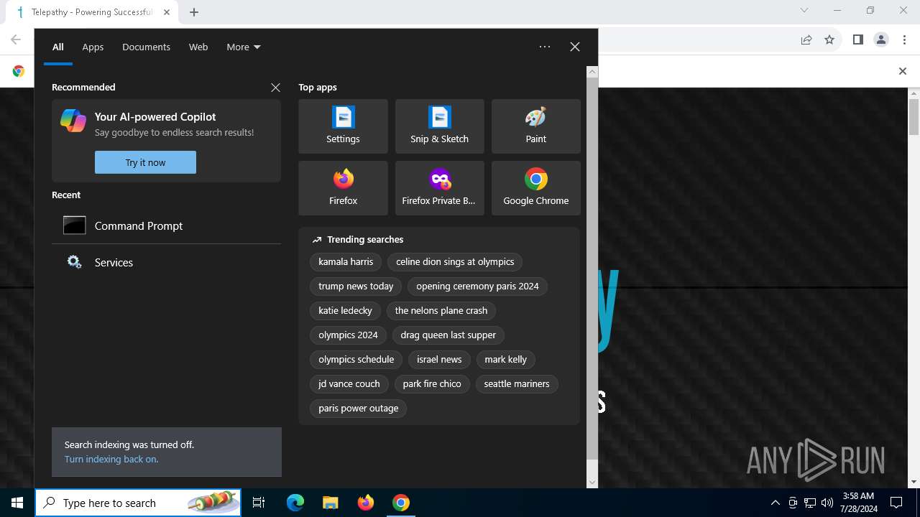Switch to Chrome on the taskbar
The width and height of the screenshot is (920, 517).
[401, 503]
